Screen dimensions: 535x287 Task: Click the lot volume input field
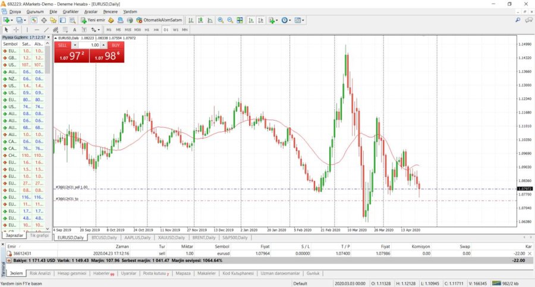[x=92, y=45]
